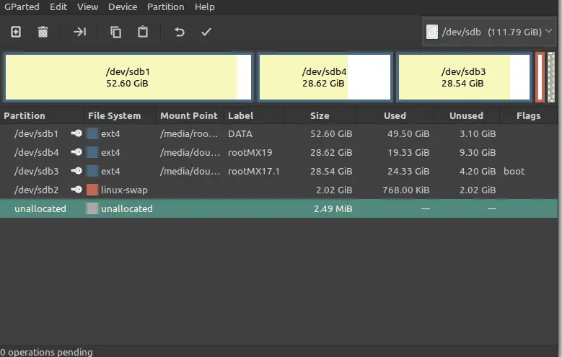
Task: Open the Help menu
Action: point(205,6)
